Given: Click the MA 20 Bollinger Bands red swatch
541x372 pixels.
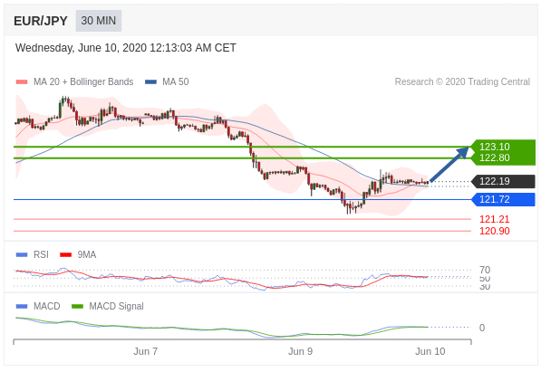Looking at the screenshot, I should (22, 82).
